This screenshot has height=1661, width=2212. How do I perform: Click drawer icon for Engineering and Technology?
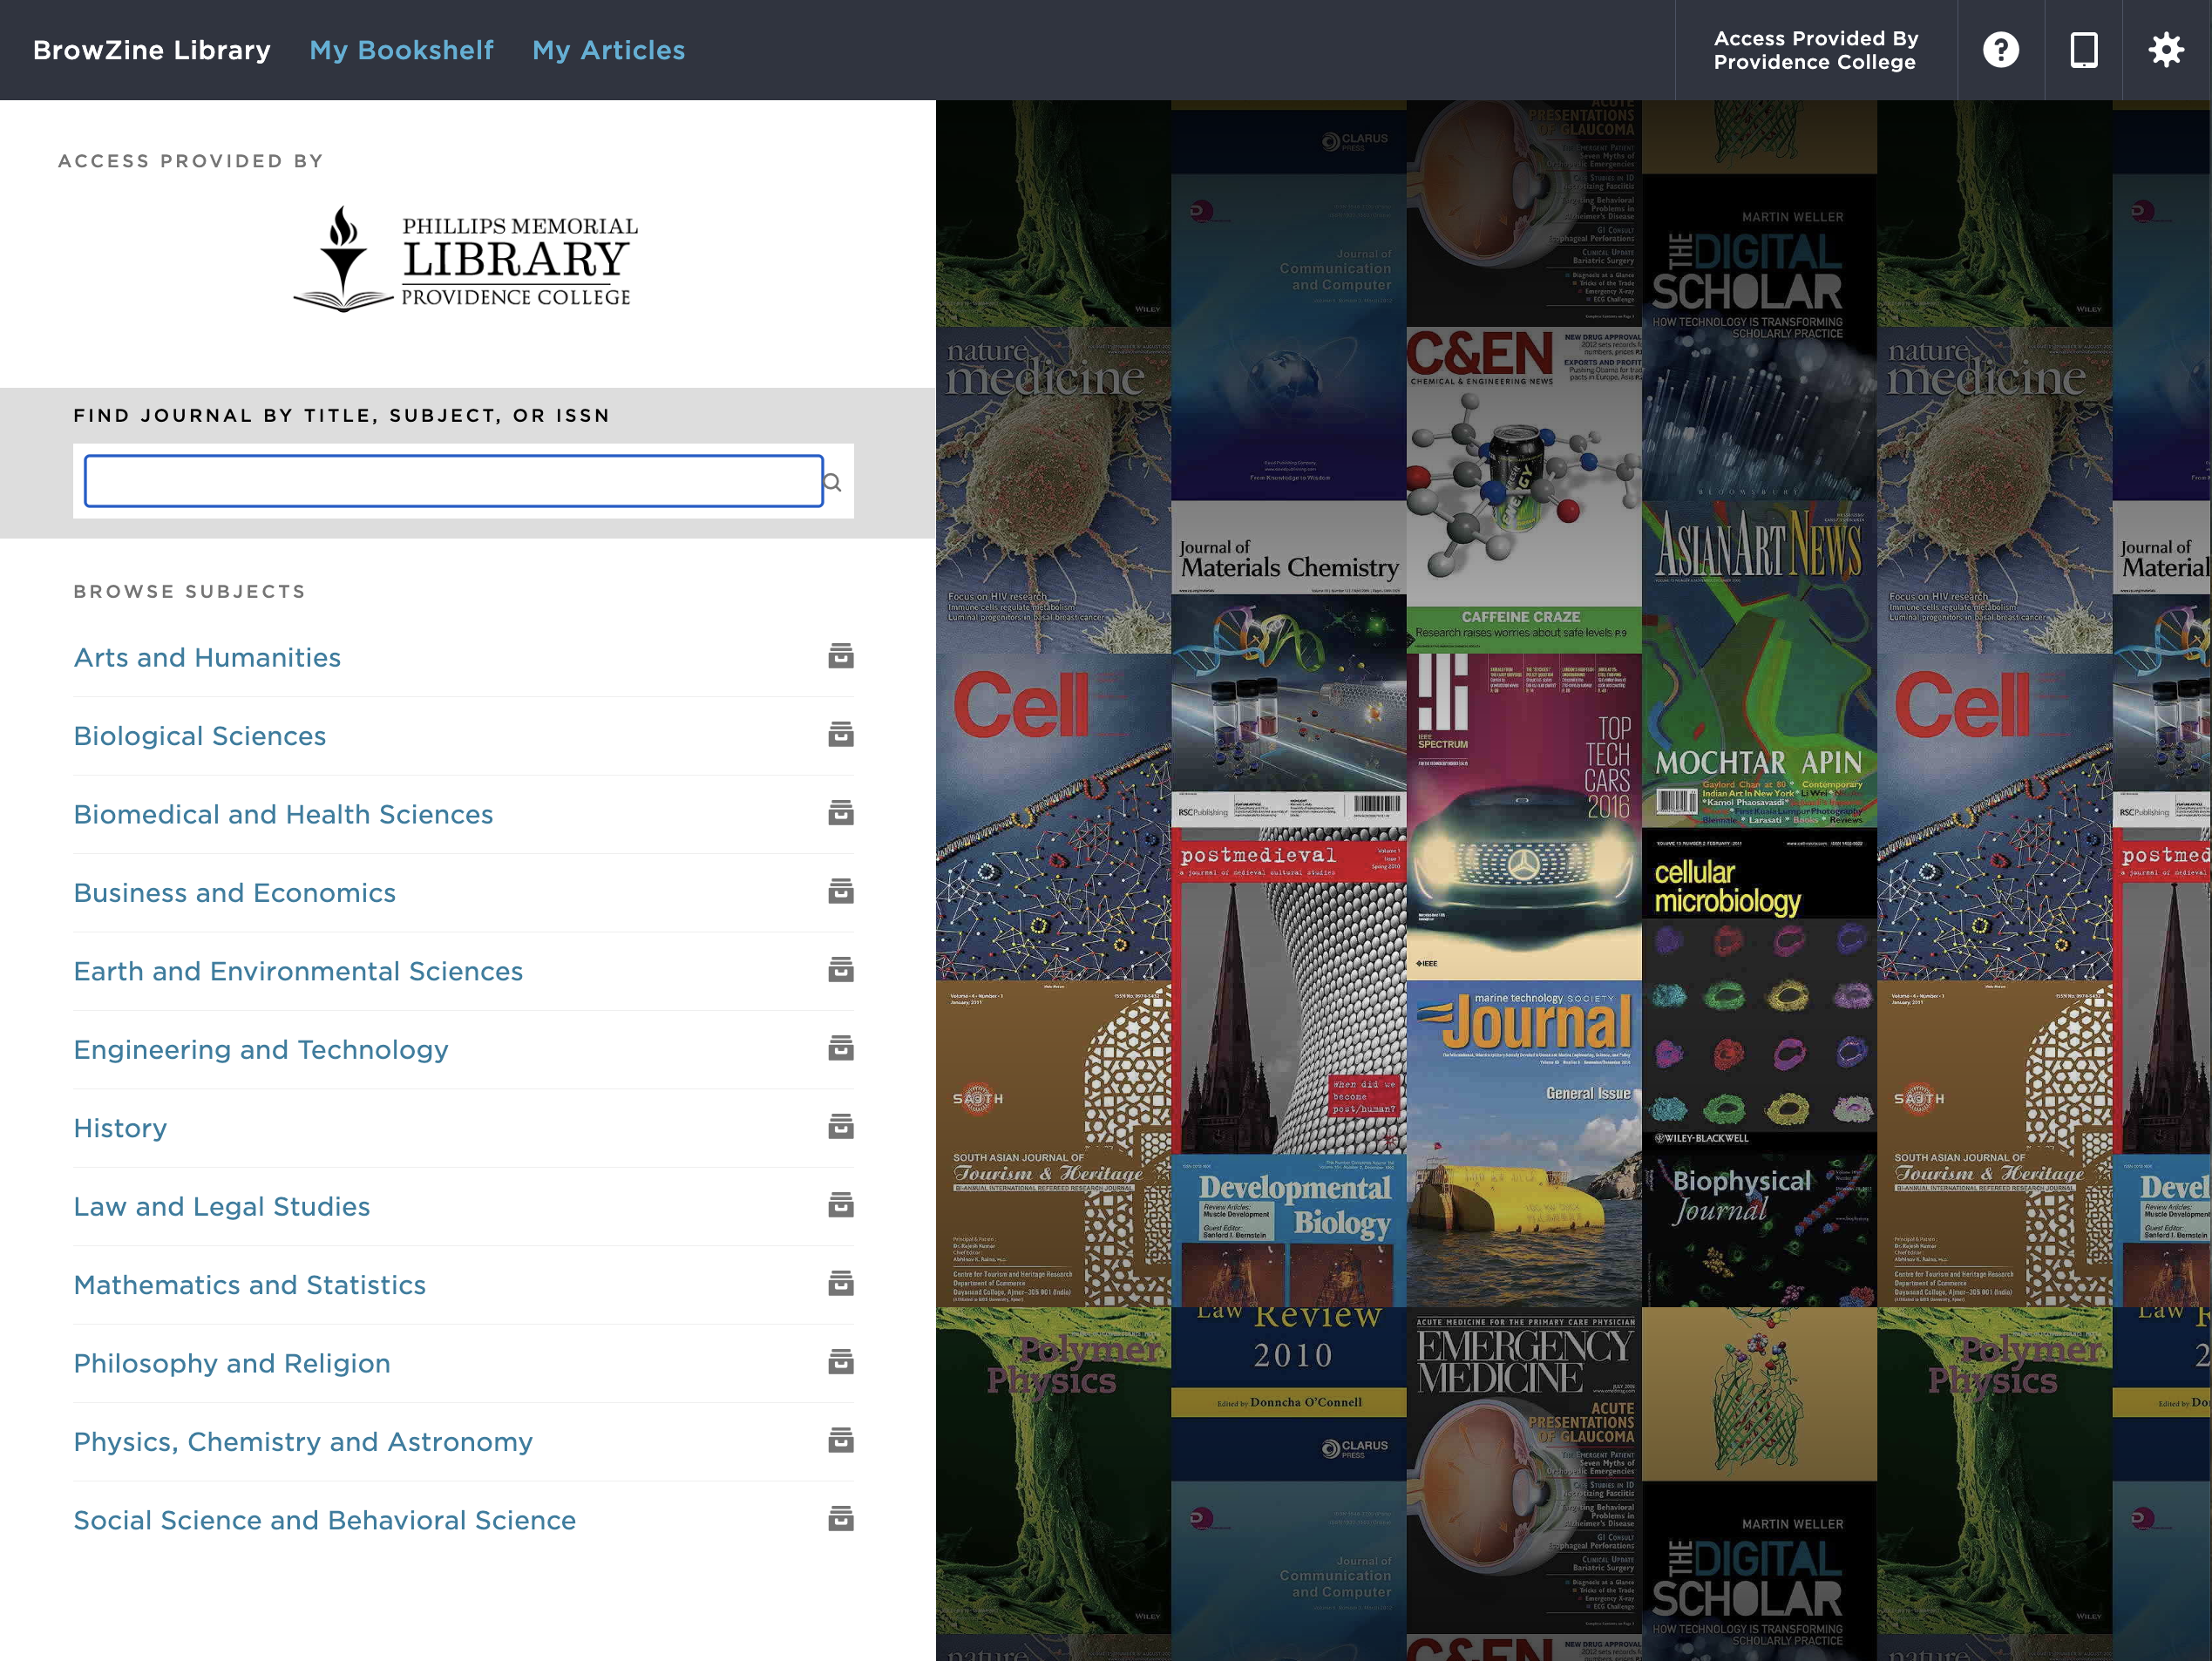coord(841,1048)
